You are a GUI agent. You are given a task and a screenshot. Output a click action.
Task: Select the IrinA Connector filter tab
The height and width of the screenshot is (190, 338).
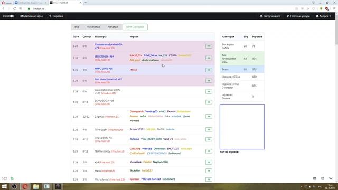(x=135, y=27)
